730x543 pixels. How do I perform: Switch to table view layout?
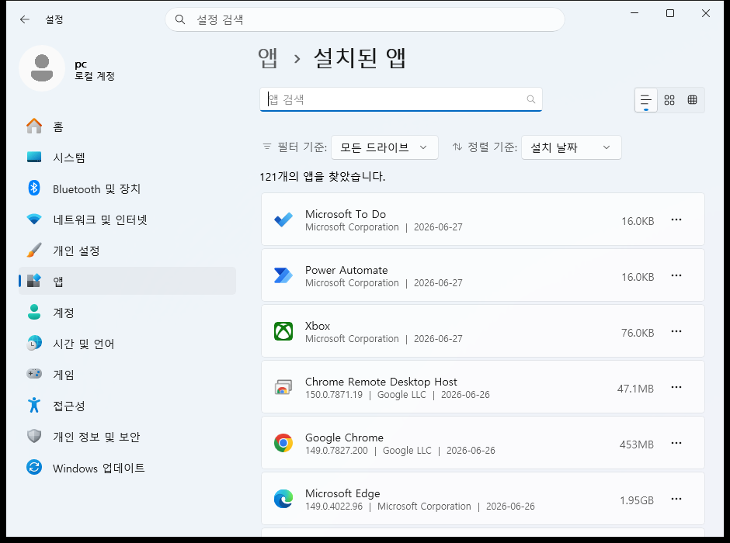pos(692,100)
